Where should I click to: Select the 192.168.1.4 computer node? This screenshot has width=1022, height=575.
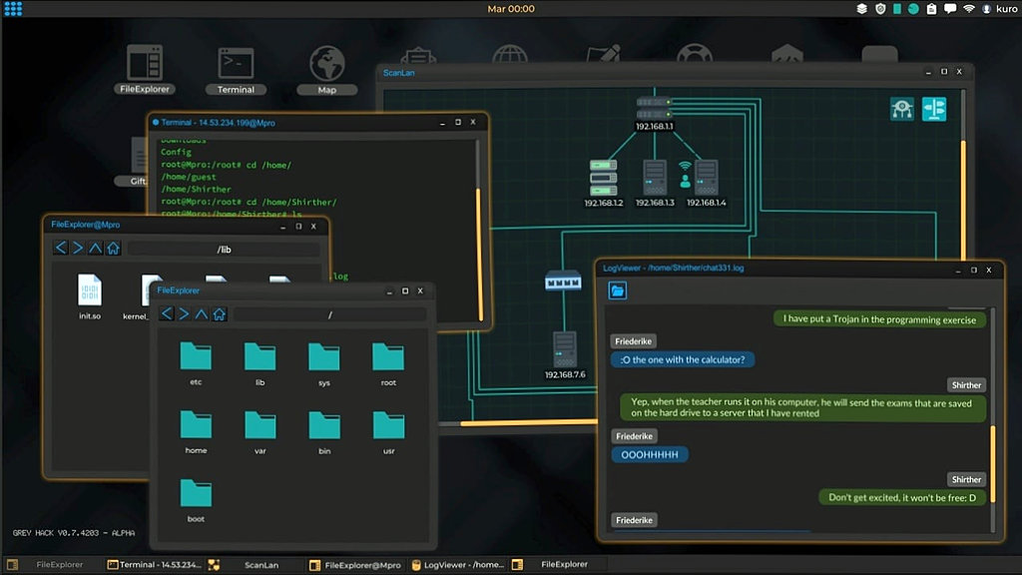tap(706, 183)
